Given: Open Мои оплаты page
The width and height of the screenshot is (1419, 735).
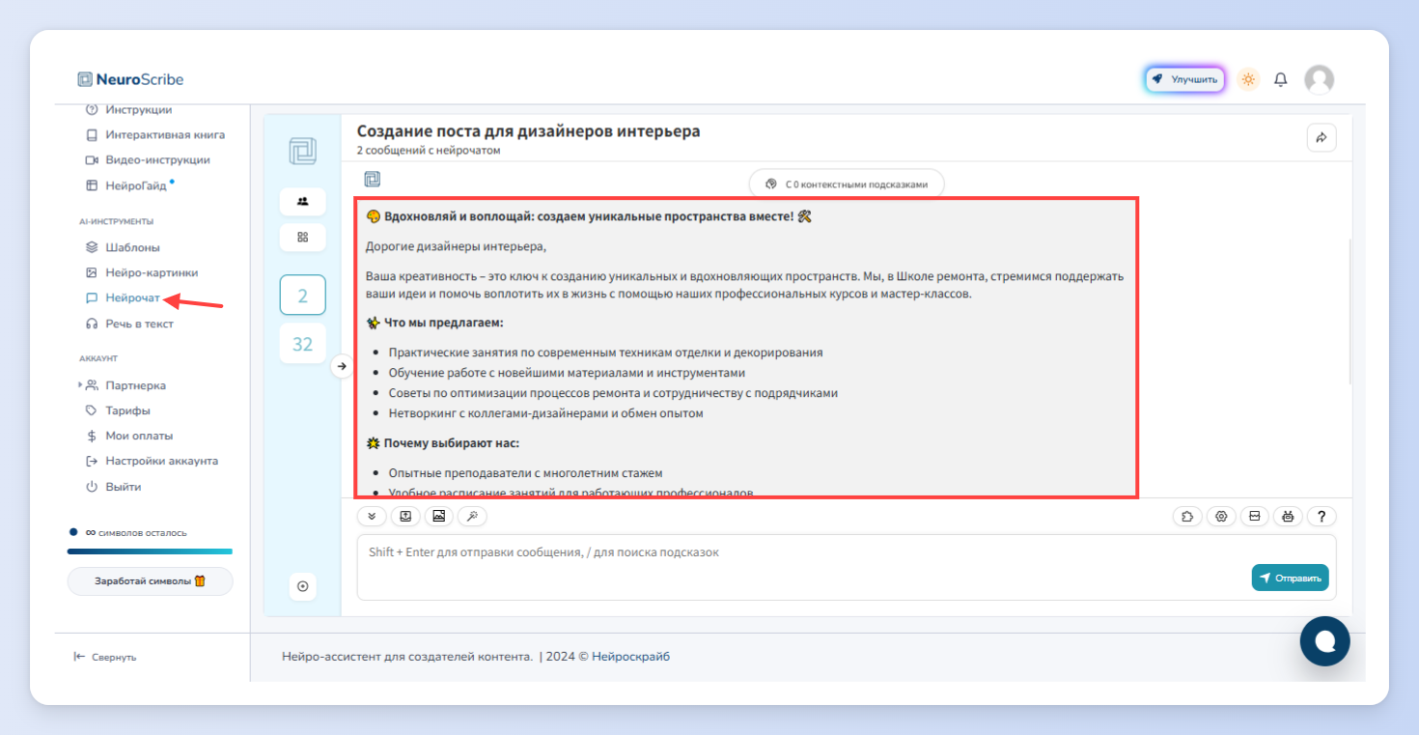Looking at the screenshot, I should coord(129,436).
